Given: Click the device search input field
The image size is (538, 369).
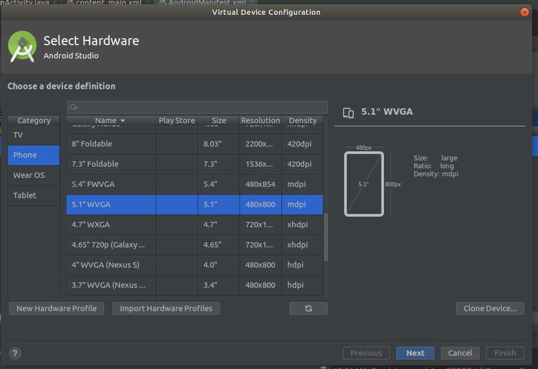Looking at the screenshot, I should (x=197, y=107).
